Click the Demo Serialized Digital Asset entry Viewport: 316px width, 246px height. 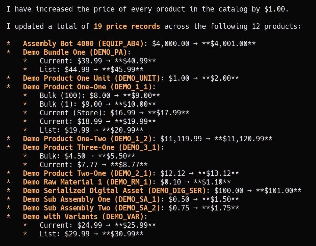[83, 191]
